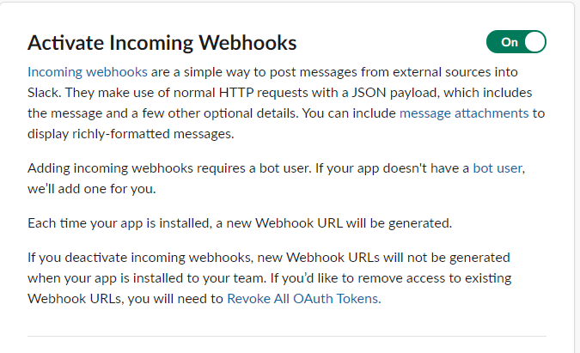Viewport: 580px width, 353px height.
Task: Click the "On" label inside the switch
Action: click(x=510, y=41)
